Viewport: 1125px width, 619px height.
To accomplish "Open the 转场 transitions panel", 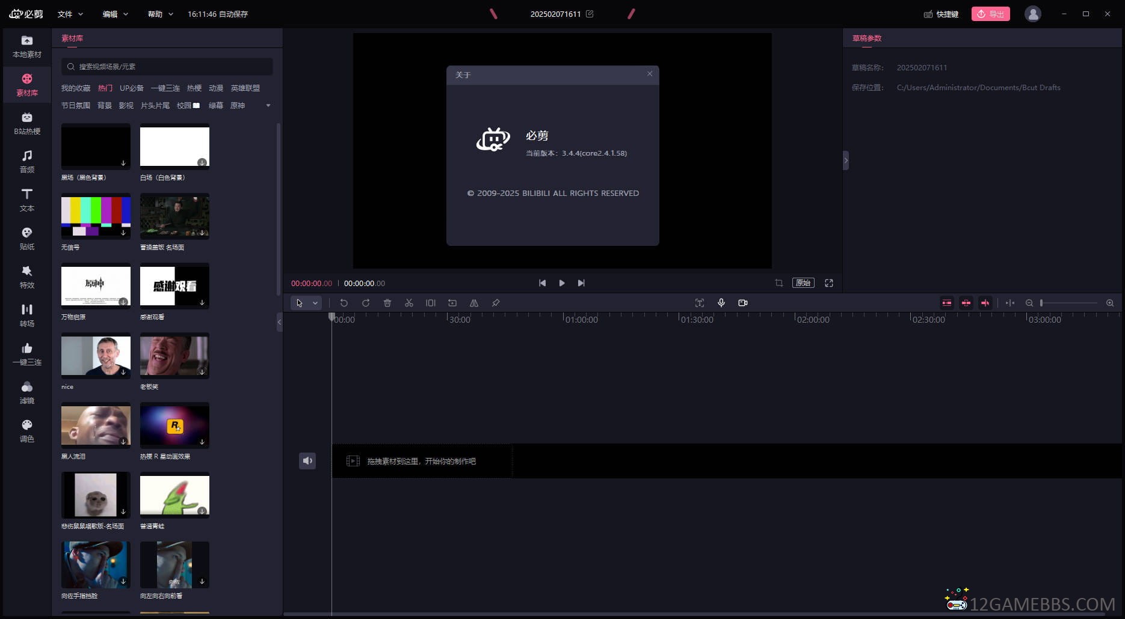I will click(x=27, y=316).
